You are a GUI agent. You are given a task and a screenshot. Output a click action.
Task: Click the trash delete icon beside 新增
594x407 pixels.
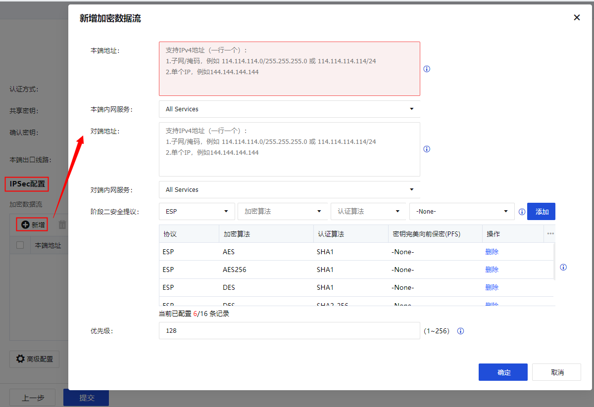[x=62, y=224]
